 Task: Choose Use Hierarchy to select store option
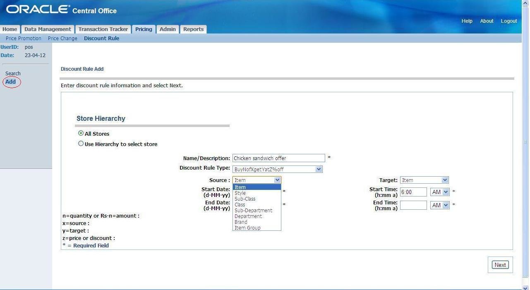point(81,144)
